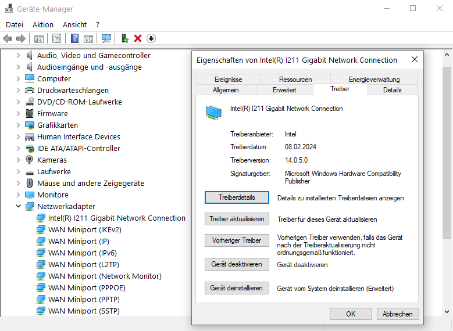The width and height of the screenshot is (453, 331).
Task: Click the Human Interface Devices icon
Action: click(30, 137)
